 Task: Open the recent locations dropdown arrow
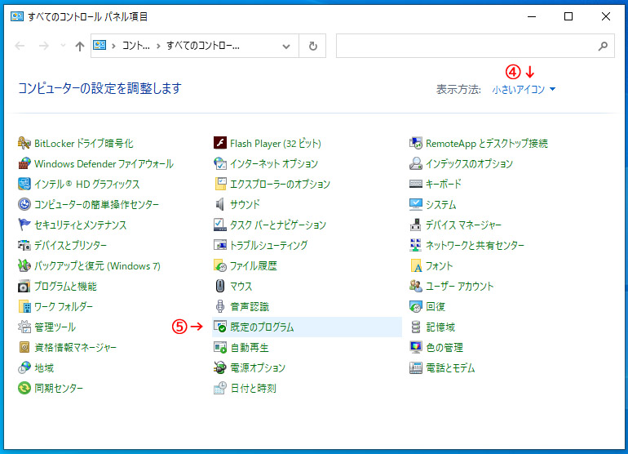(63, 46)
